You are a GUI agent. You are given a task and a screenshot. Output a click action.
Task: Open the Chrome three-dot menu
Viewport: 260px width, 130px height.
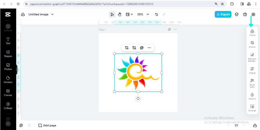256,4
